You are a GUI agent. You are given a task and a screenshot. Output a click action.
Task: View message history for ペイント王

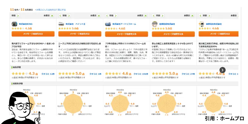click(x=80, y=34)
